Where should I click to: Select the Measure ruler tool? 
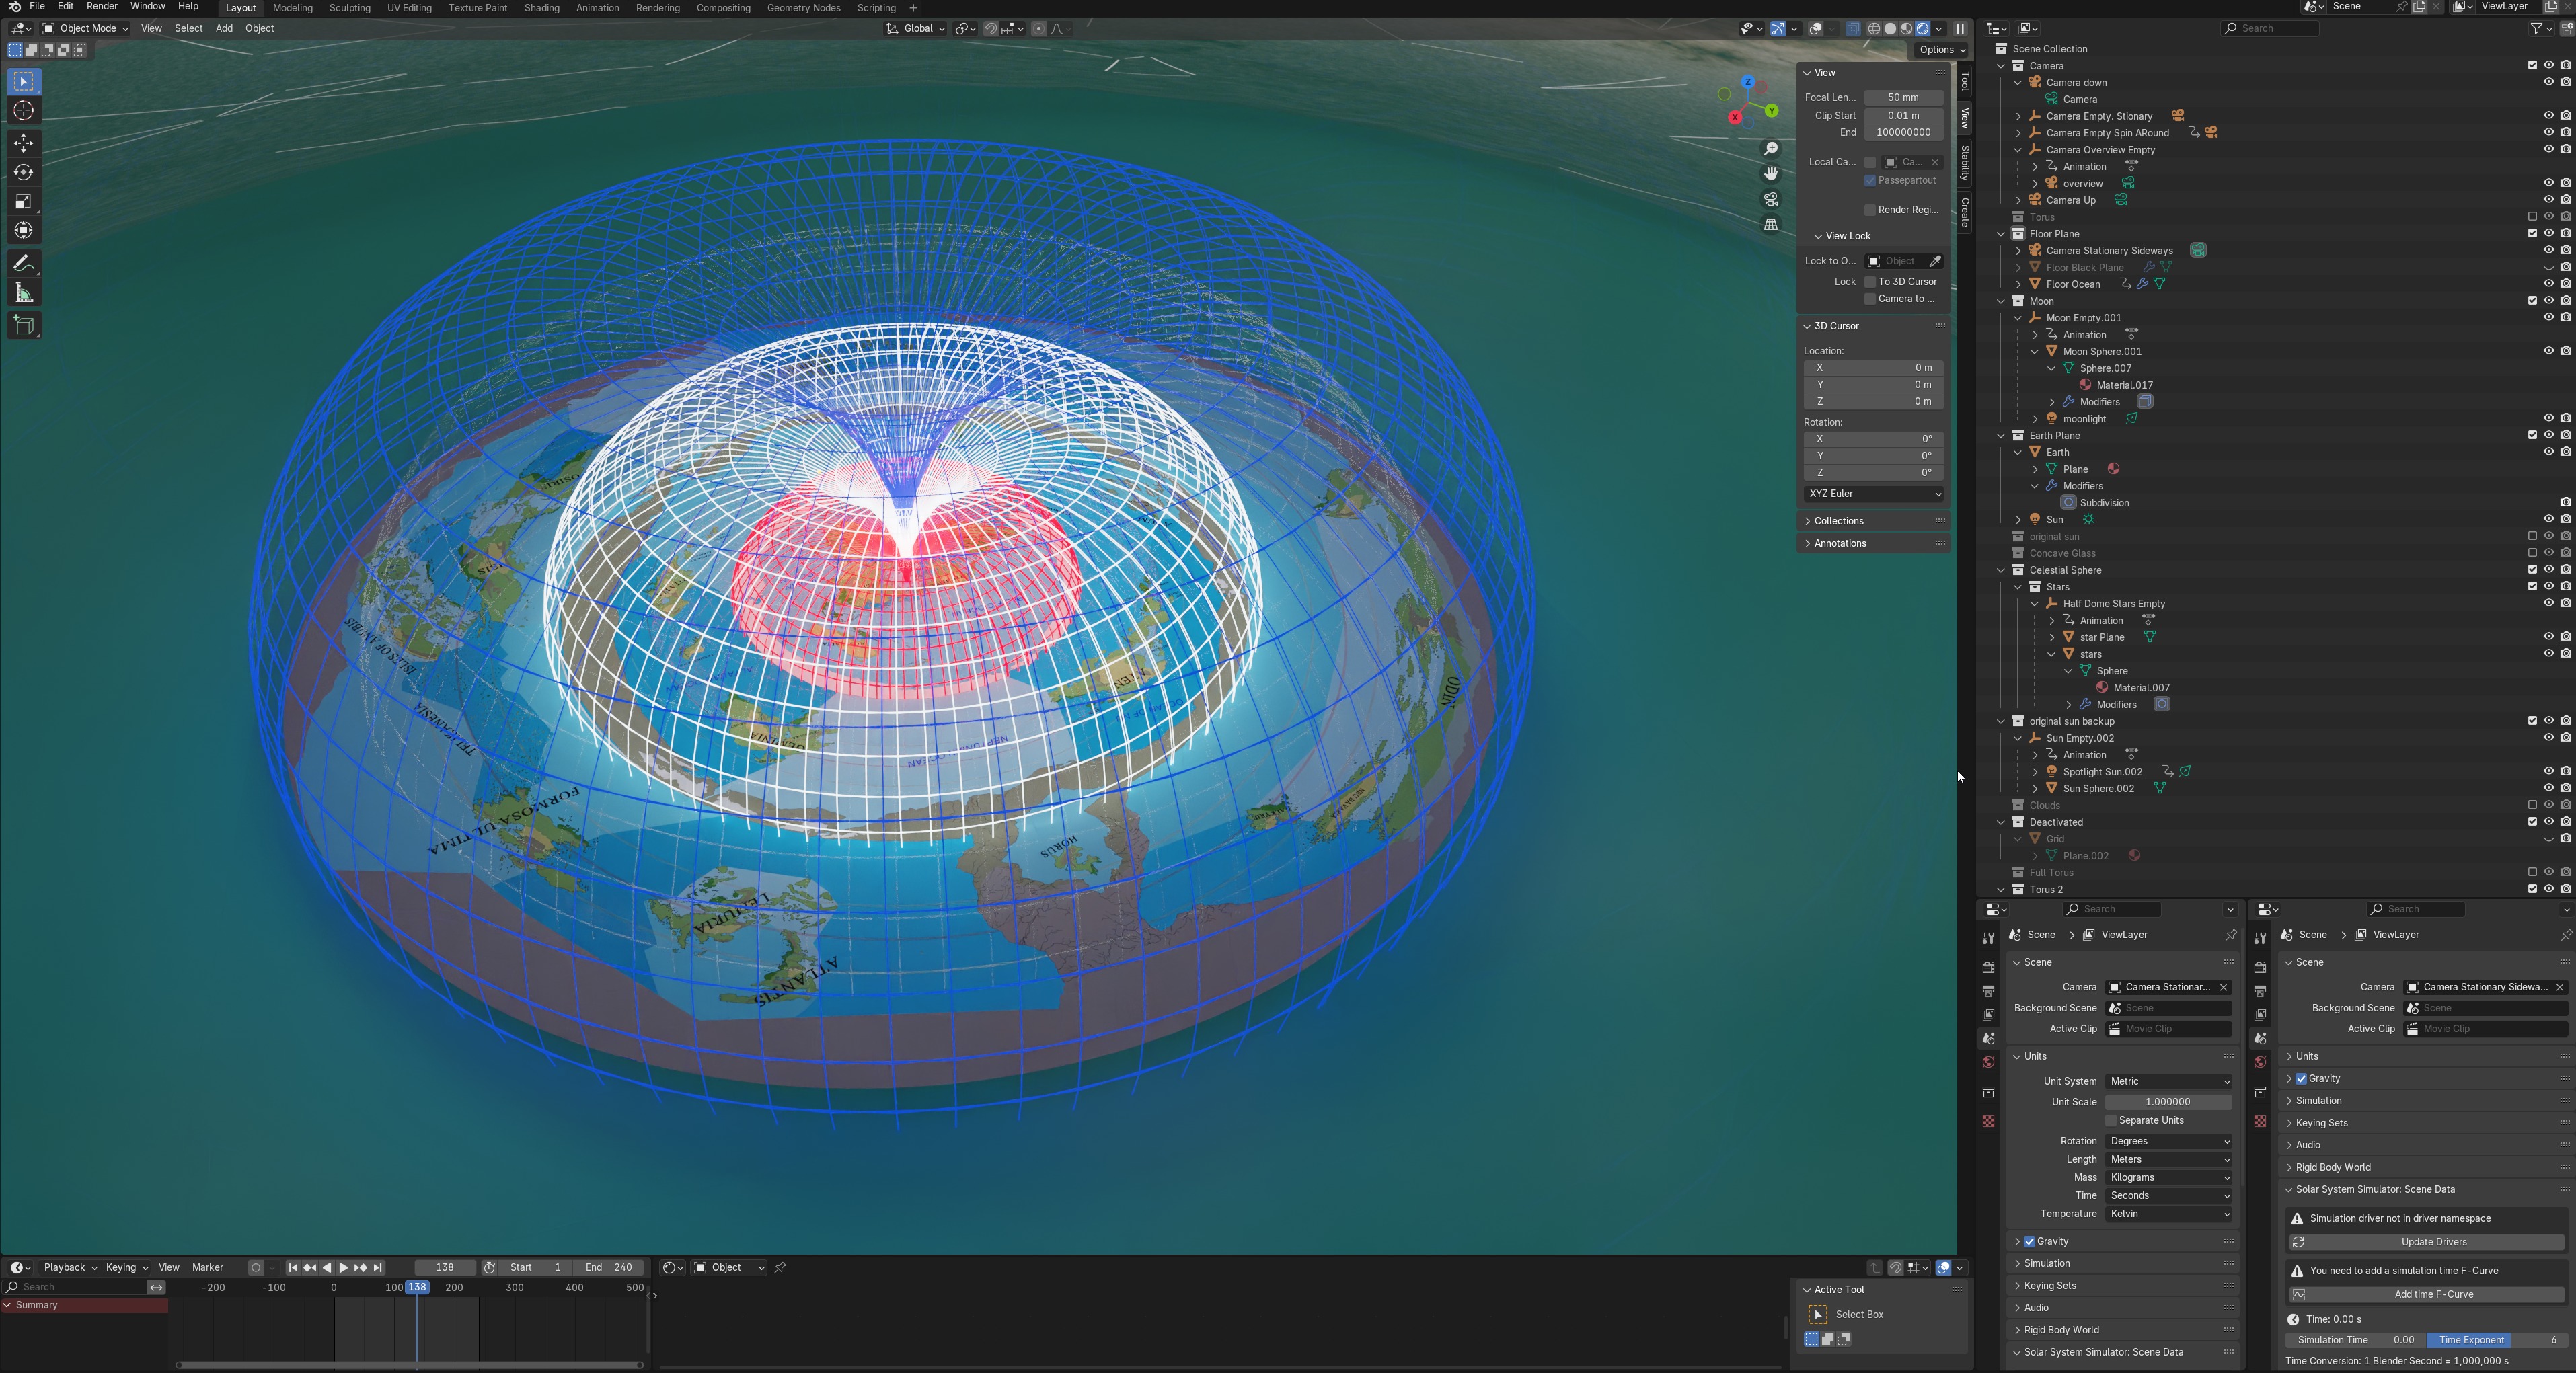coord(23,293)
